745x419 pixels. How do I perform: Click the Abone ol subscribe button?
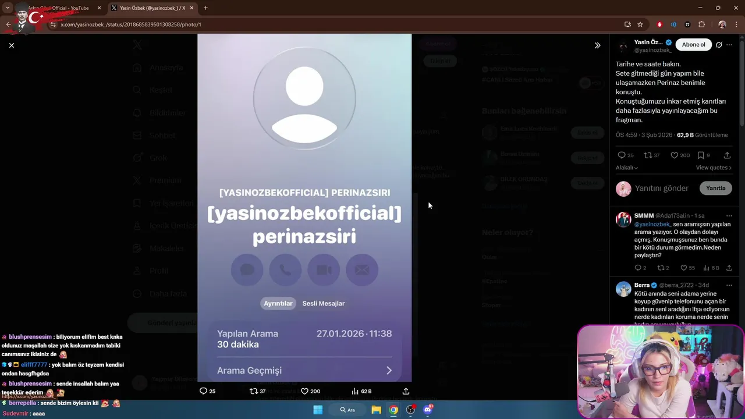(694, 45)
